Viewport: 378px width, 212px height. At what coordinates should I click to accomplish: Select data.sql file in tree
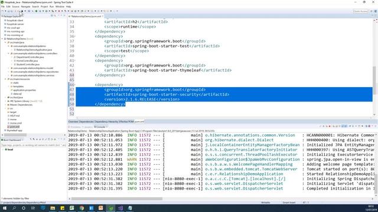pos(17,94)
